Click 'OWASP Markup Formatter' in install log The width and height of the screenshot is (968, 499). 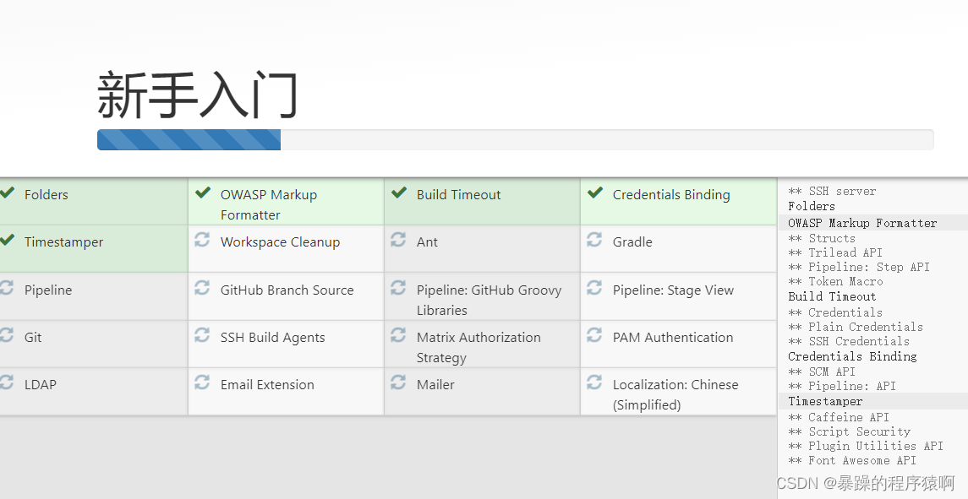(862, 223)
